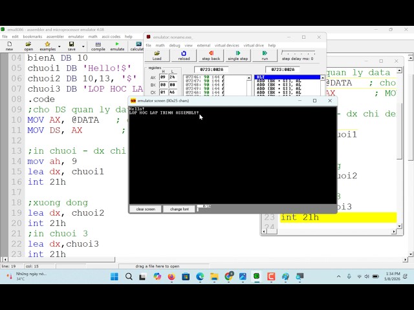Viewport: 414px width, 310px height.
Task: Open the edit menu
Action: (x=15, y=37)
